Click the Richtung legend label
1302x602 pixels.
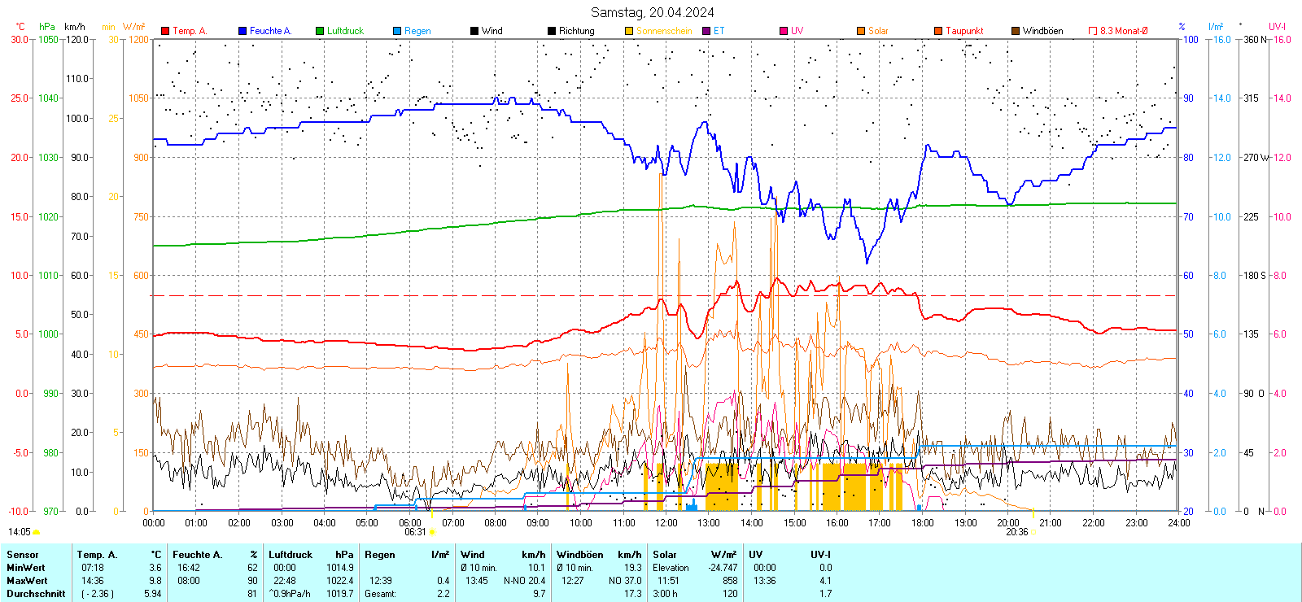pyautogui.click(x=576, y=31)
